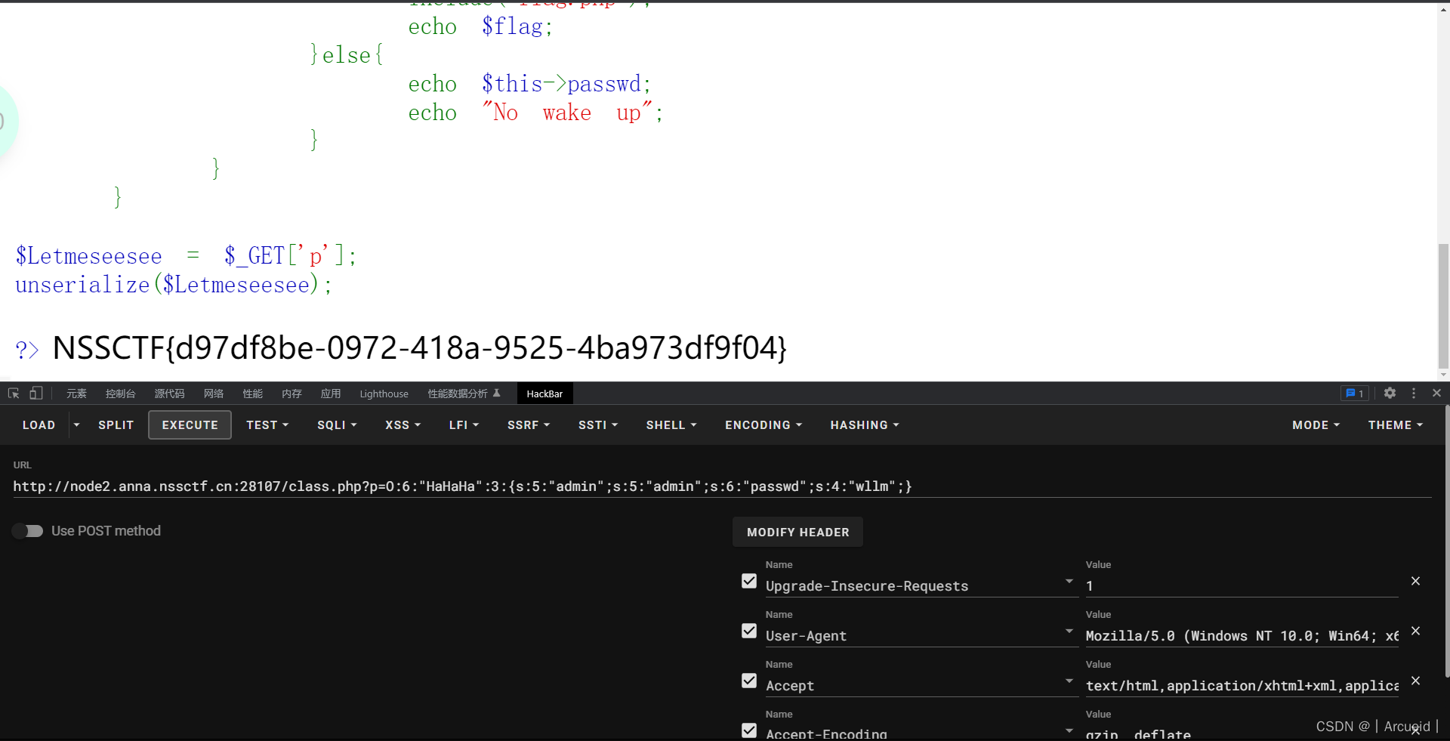Open the THEME dropdown

pyautogui.click(x=1395, y=425)
